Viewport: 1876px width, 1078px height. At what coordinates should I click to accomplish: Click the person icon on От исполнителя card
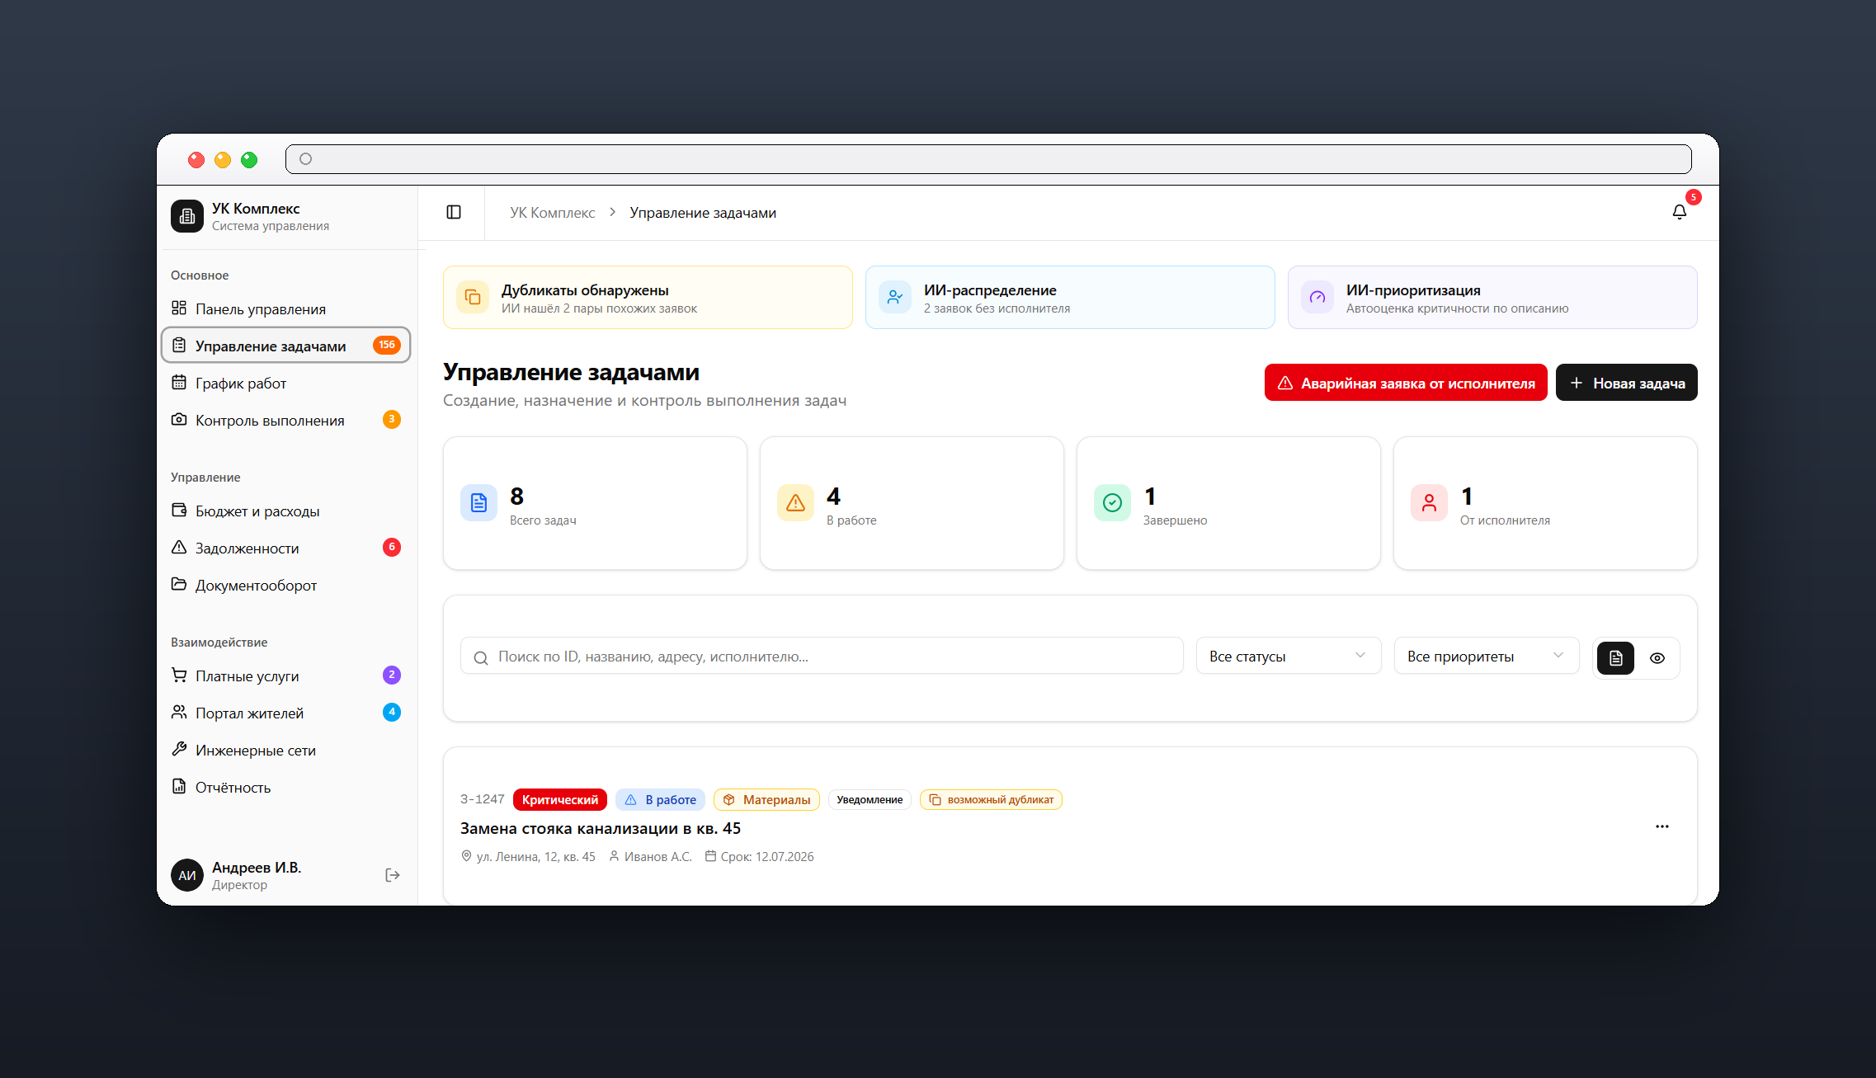1429,502
